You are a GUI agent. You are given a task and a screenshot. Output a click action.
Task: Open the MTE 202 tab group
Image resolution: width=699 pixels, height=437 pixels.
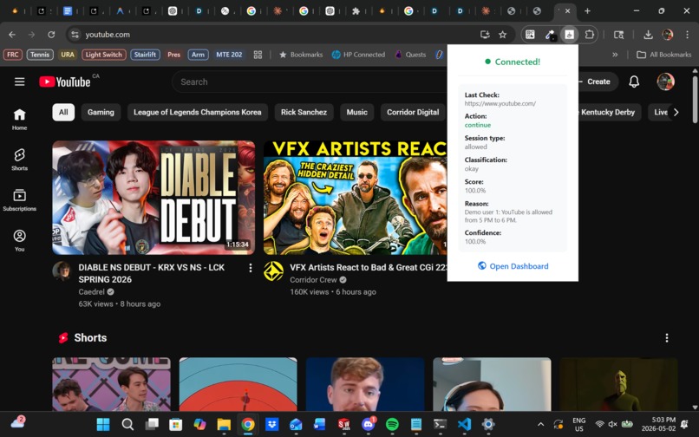click(229, 55)
